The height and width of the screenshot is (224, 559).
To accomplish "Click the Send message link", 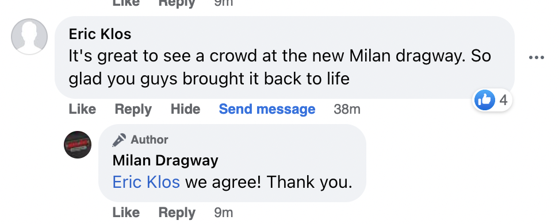I will [267, 109].
